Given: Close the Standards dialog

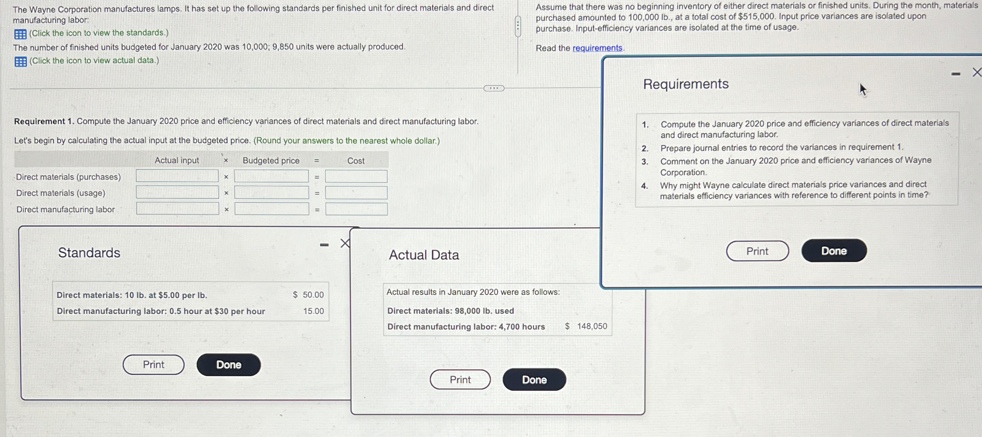Looking at the screenshot, I should (x=345, y=243).
